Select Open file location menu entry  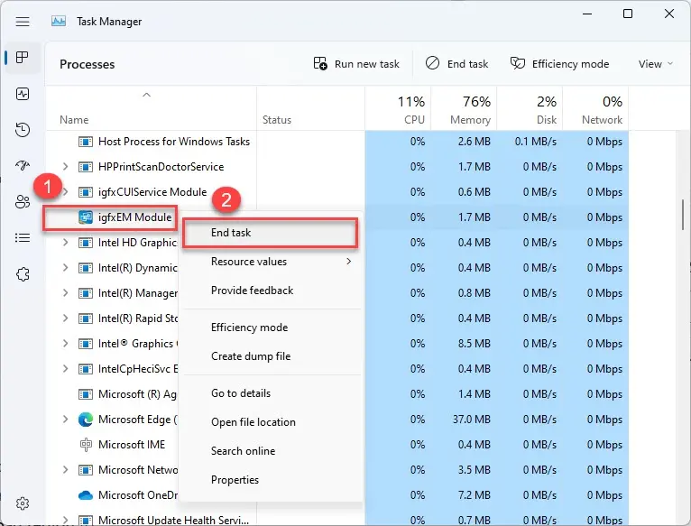click(x=253, y=422)
